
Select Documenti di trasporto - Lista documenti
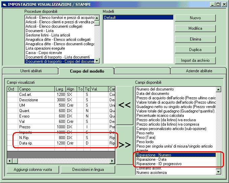coord(60,57)
